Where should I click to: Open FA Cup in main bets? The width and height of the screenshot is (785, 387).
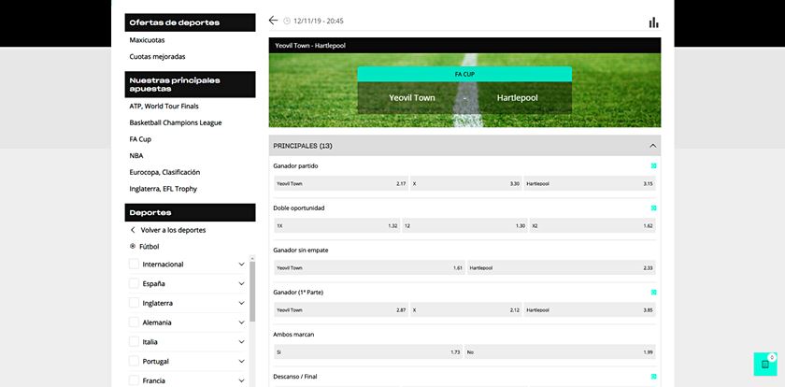coord(140,139)
